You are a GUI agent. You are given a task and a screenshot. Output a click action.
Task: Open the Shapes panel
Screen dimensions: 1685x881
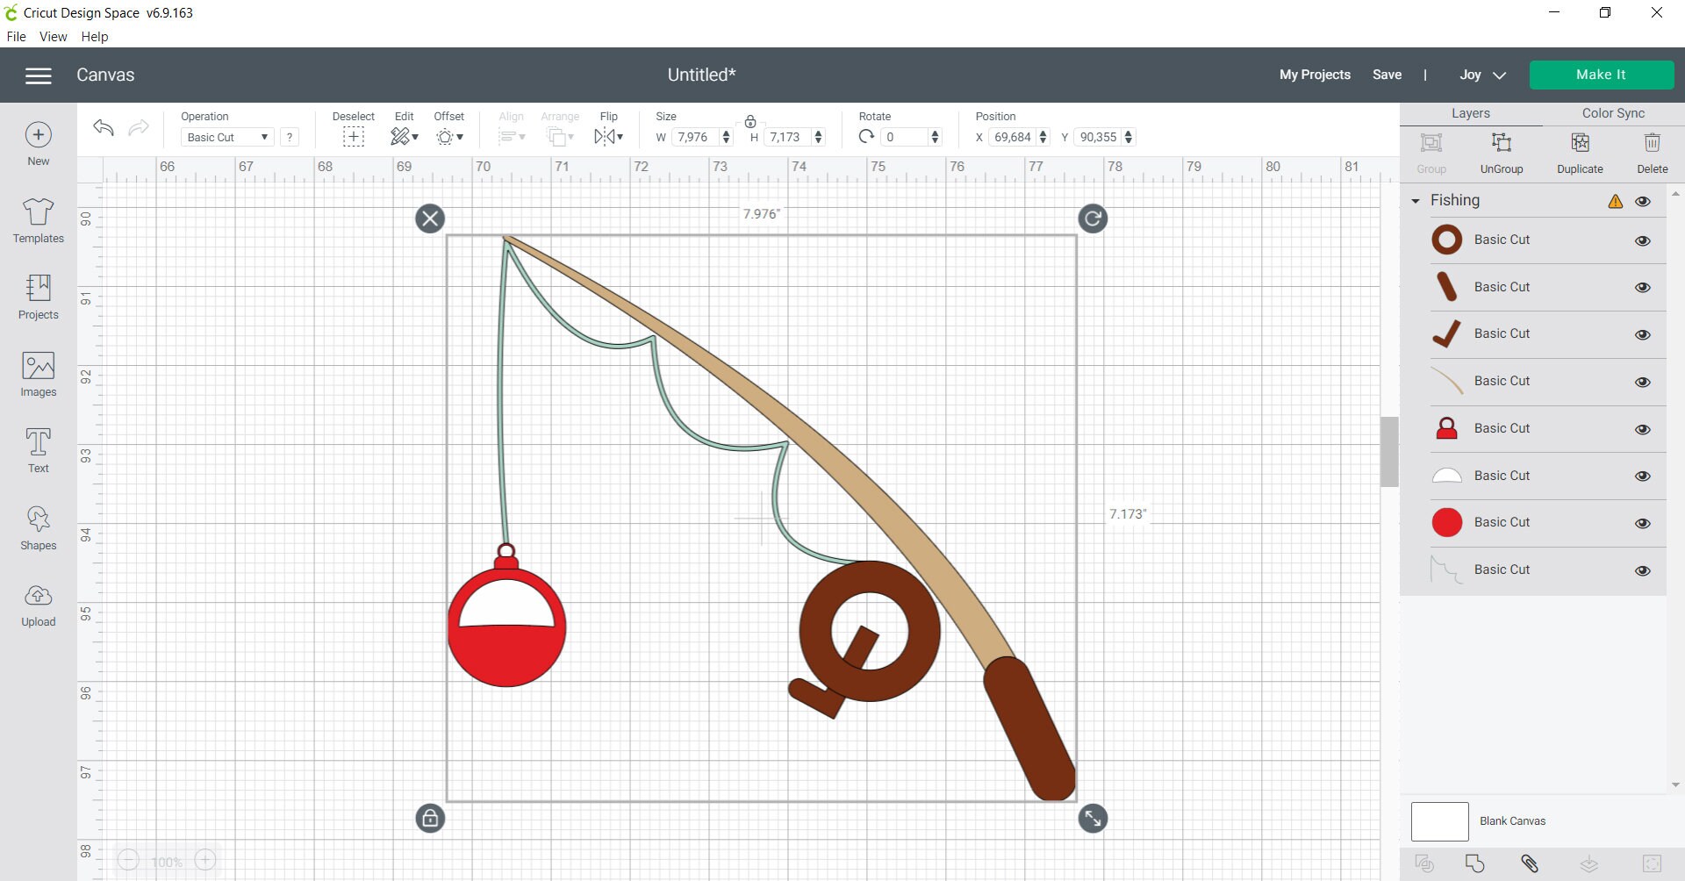click(38, 526)
